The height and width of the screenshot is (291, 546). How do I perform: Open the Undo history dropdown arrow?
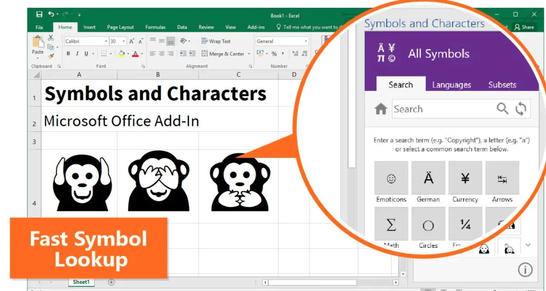coord(57,15)
